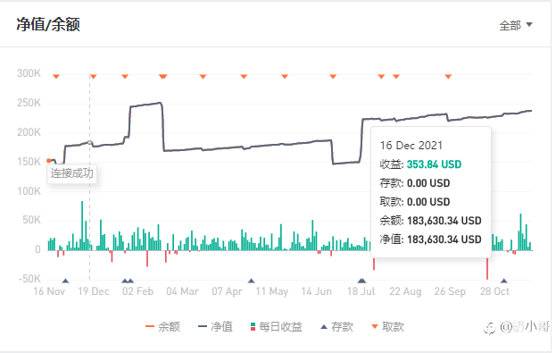Image resolution: width=556 pixels, height=353 pixels.
Task: Toggle the 余额 series in the legend
Action: 163,327
